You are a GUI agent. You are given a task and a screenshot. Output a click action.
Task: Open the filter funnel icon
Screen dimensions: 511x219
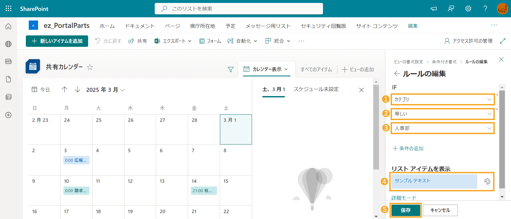(231, 69)
